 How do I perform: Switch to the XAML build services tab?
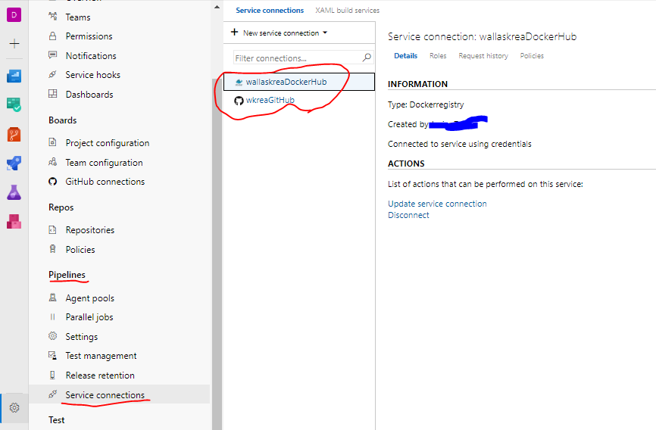(347, 11)
